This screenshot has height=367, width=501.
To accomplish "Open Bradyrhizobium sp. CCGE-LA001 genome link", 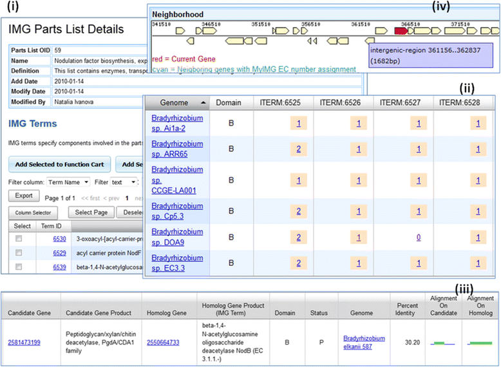I will (177, 180).
